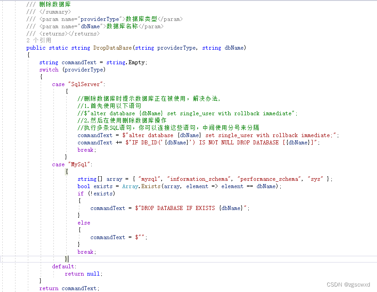Click the '//2.然后在使用删除数据库操作' comment
377x292 pixels.
122,120
